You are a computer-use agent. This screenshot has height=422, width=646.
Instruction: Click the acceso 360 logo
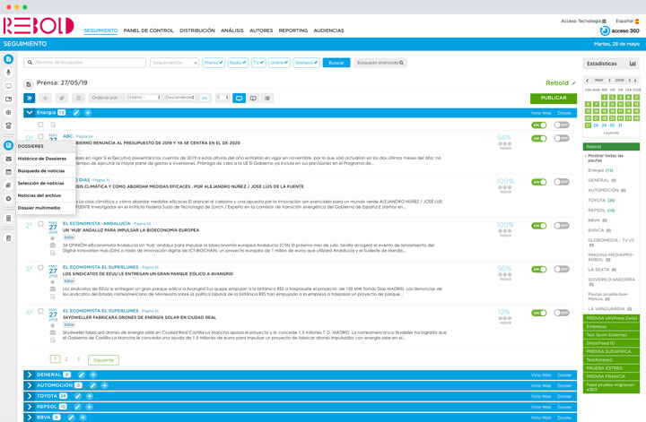[620, 30]
